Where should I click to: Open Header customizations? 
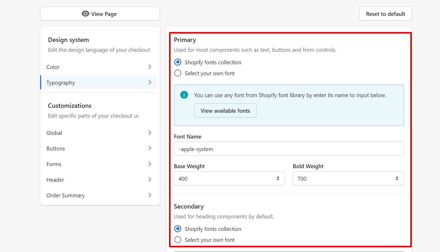100,180
